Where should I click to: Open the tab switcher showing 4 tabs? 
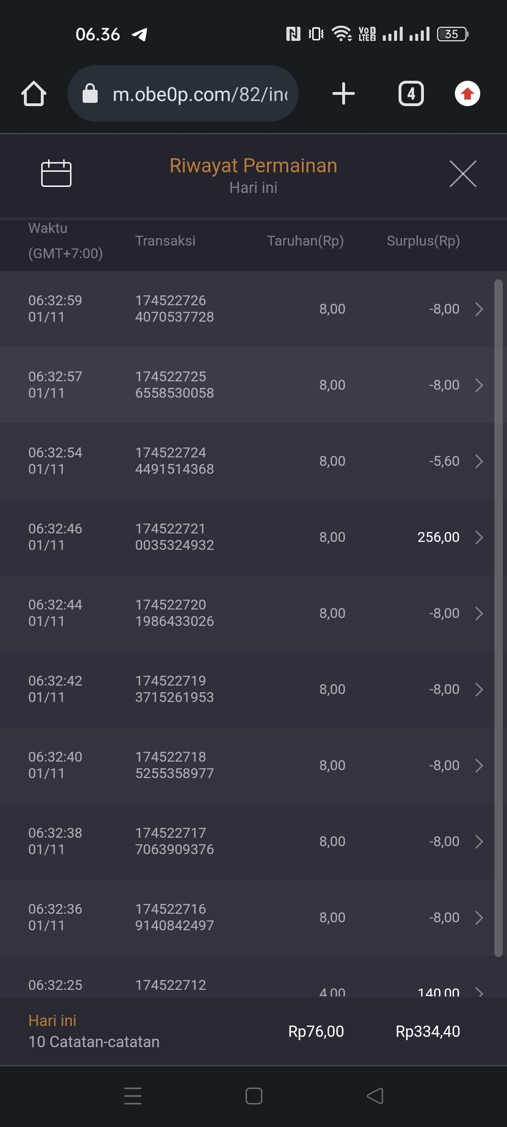point(411,93)
